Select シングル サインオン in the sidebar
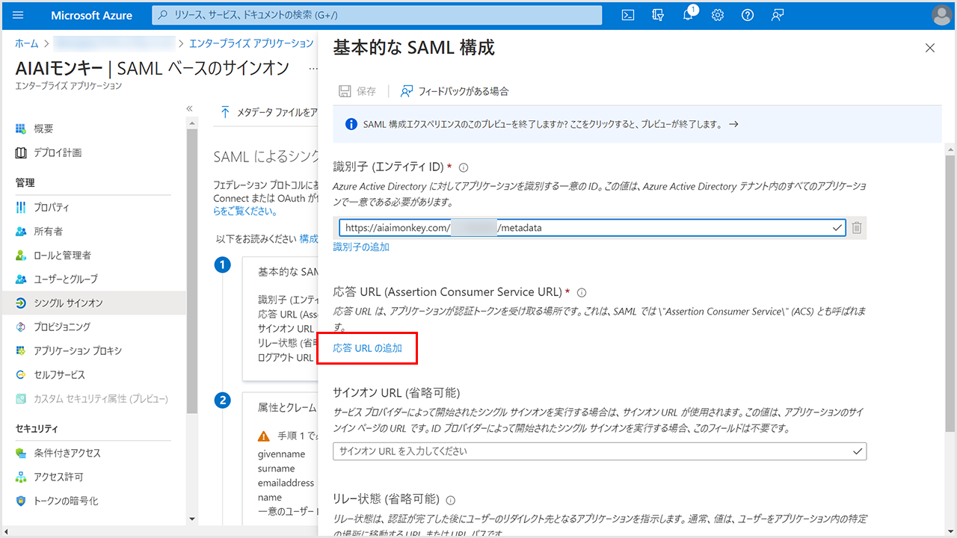Image resolution: width=957 pixels, height=538 pixels. coord(68,303)
